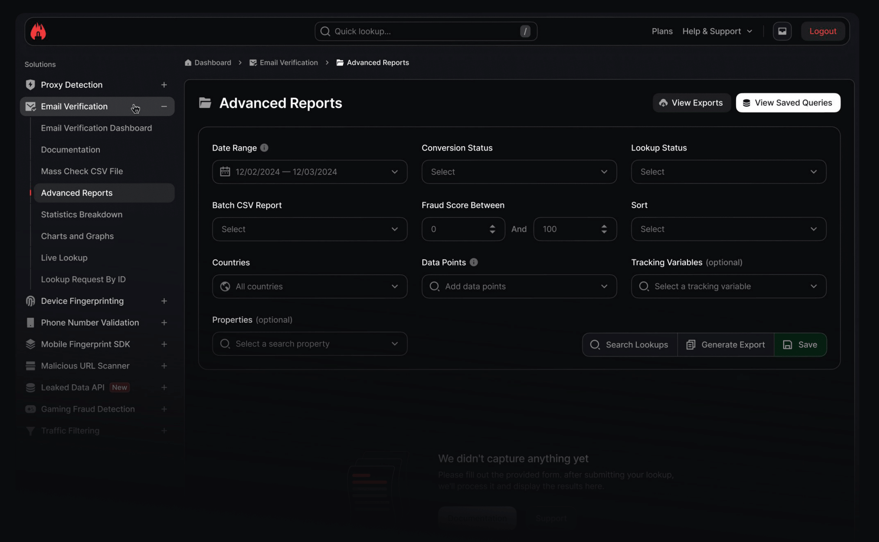Expand Malicious URL Scanner section
The image size is (879, 542).
click(x=164, y=366)
